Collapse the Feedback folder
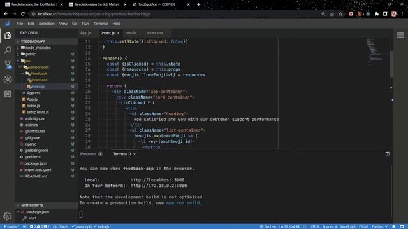408x229 pixels. [x=23, y=74]
